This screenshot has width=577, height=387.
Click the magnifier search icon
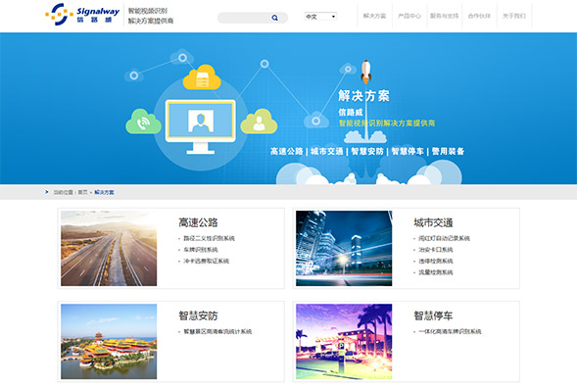click(x=274, y=18)
